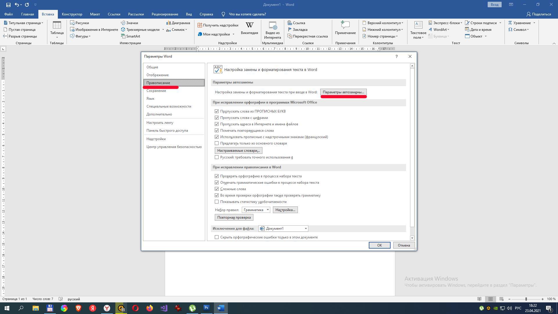Viewport: 558px width, 314px height.
Task: Click the SmartArt icon
Action: point(124,36)
